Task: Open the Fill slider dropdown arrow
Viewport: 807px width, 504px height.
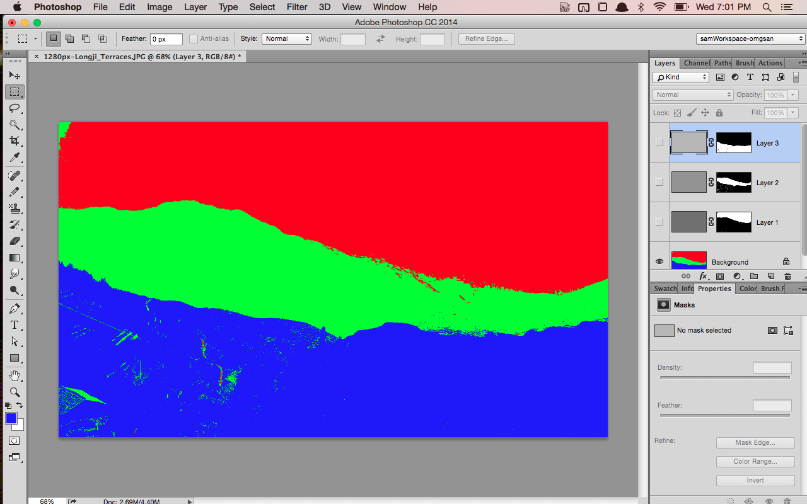Action: 793,113
